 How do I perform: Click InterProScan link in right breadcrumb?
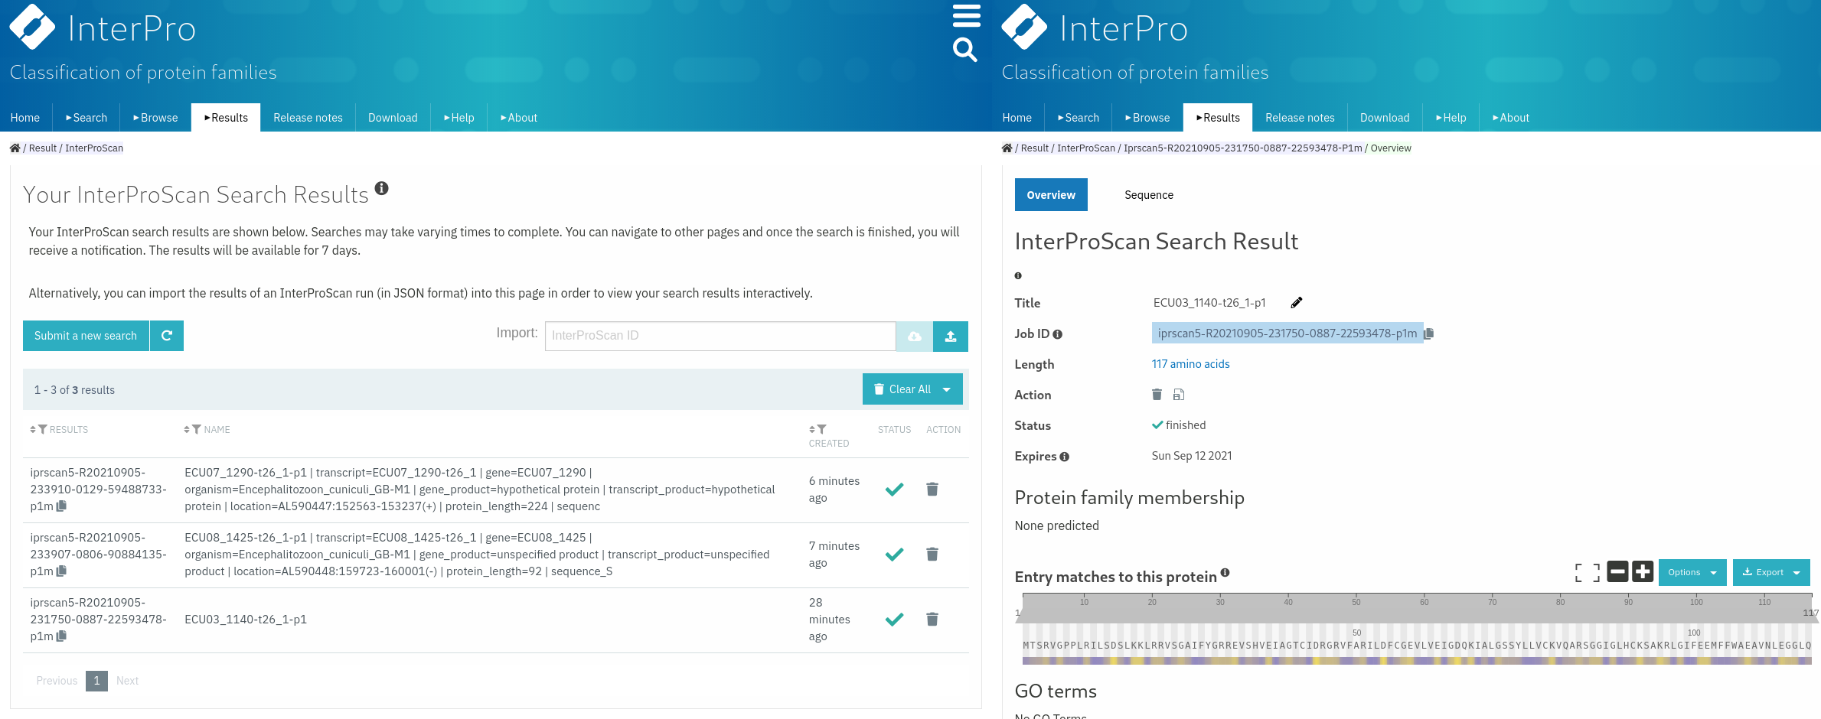1086,148
